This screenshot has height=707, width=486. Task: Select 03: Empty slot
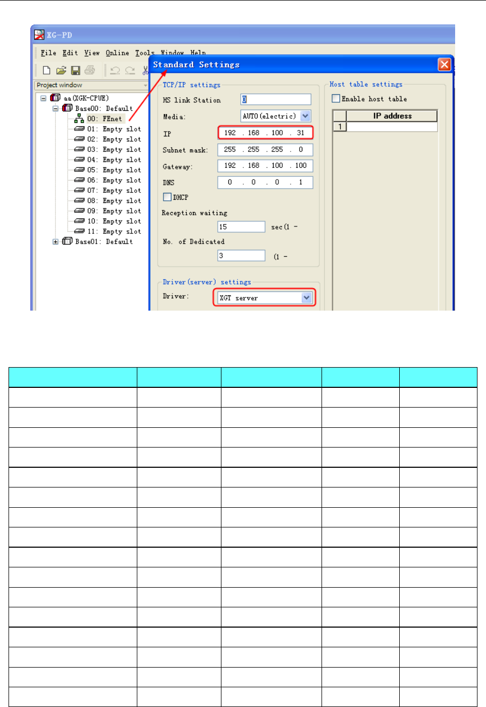tap(114, 150)
